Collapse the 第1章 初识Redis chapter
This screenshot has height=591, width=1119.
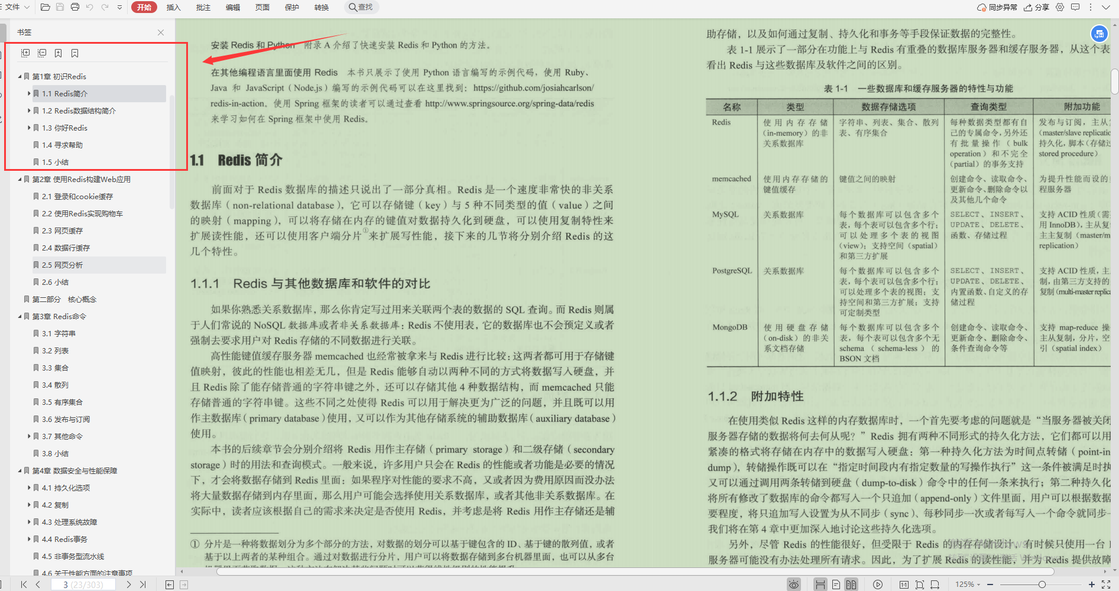click(20, 76)
